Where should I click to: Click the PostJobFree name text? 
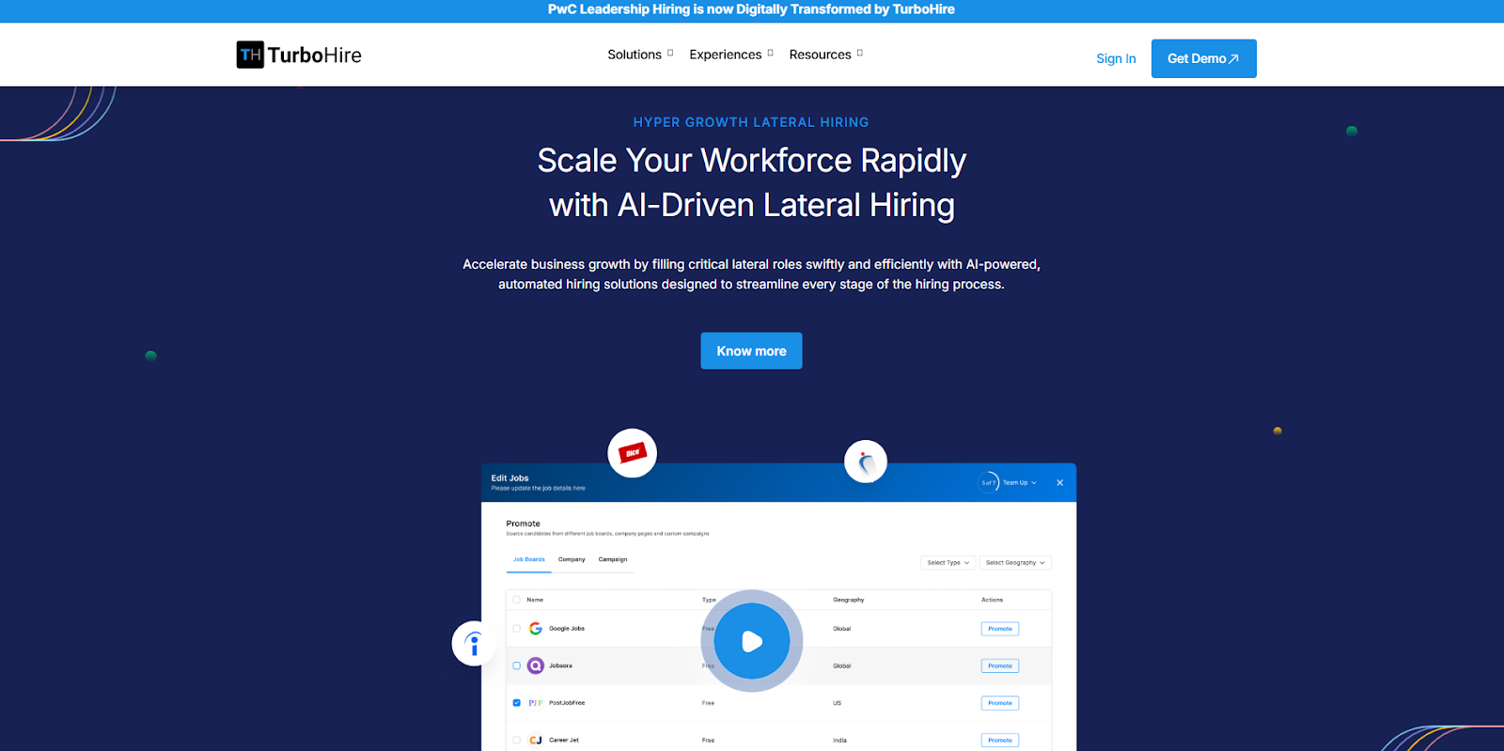click(567, 703)
